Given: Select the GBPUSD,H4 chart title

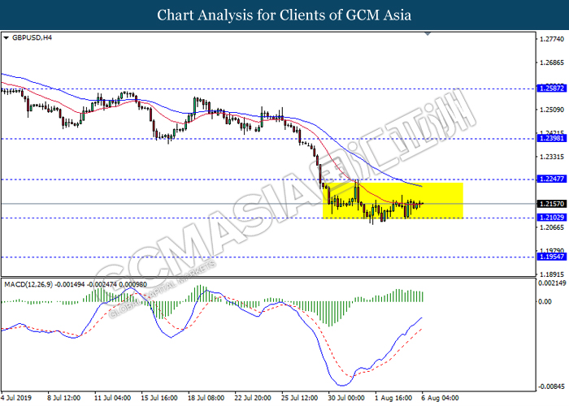Looking at the screenshot, I should tap(32, 37).
